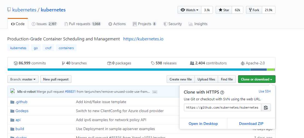Screen dimensions: 304x138
Task: Open the api folder icon
Action: point(12,120)
